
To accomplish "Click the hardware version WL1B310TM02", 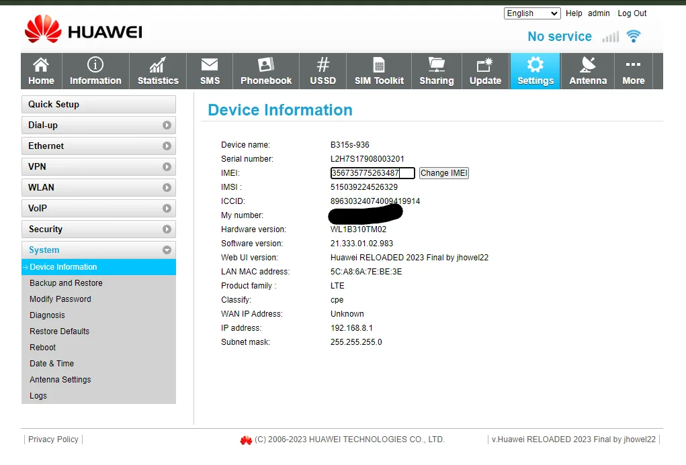I will click(358, 229).
